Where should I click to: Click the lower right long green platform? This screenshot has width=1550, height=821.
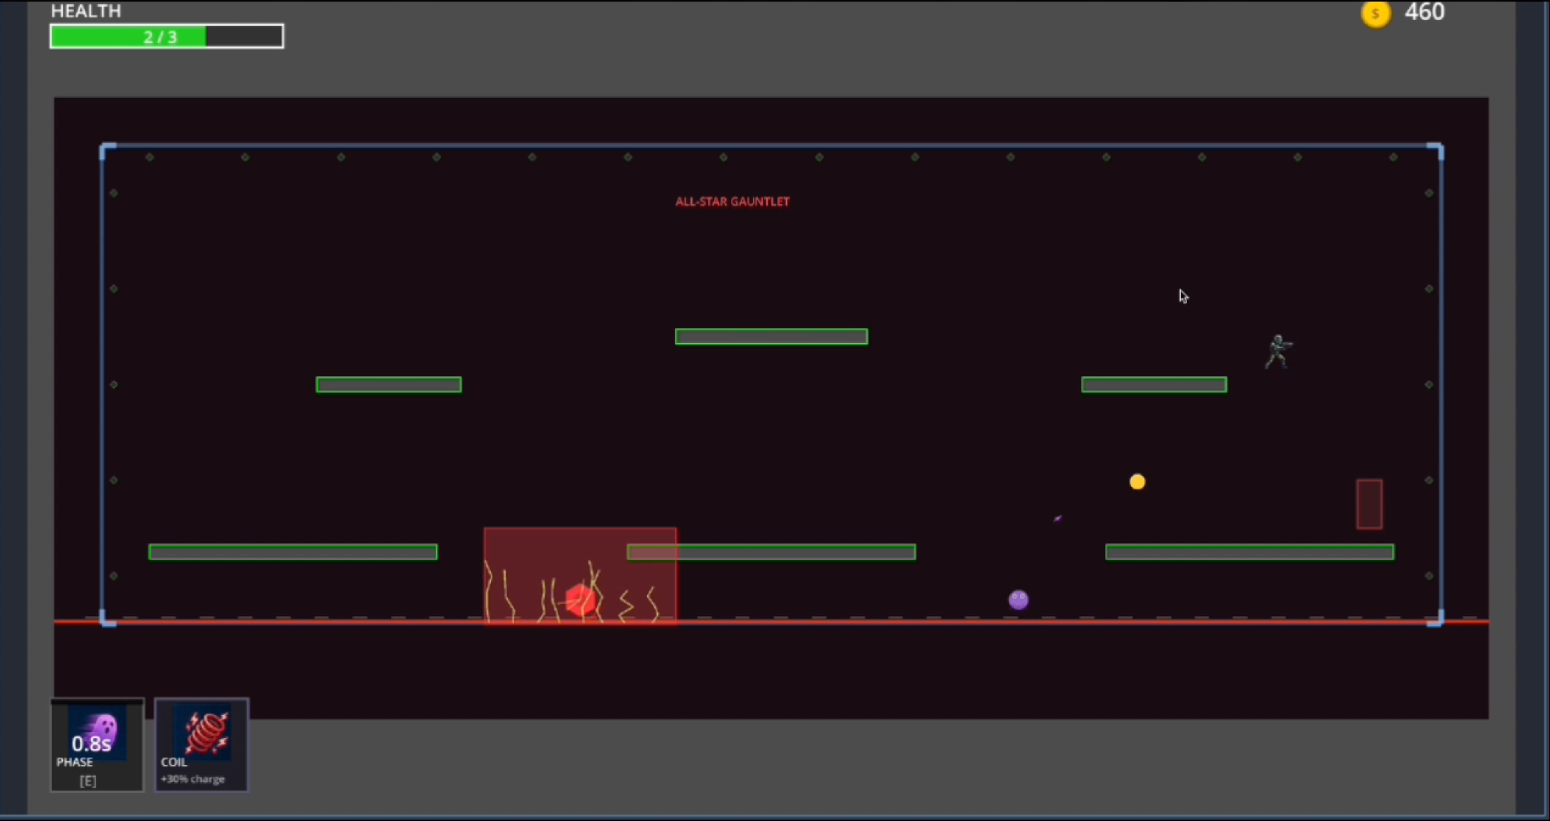point(1249,552)
